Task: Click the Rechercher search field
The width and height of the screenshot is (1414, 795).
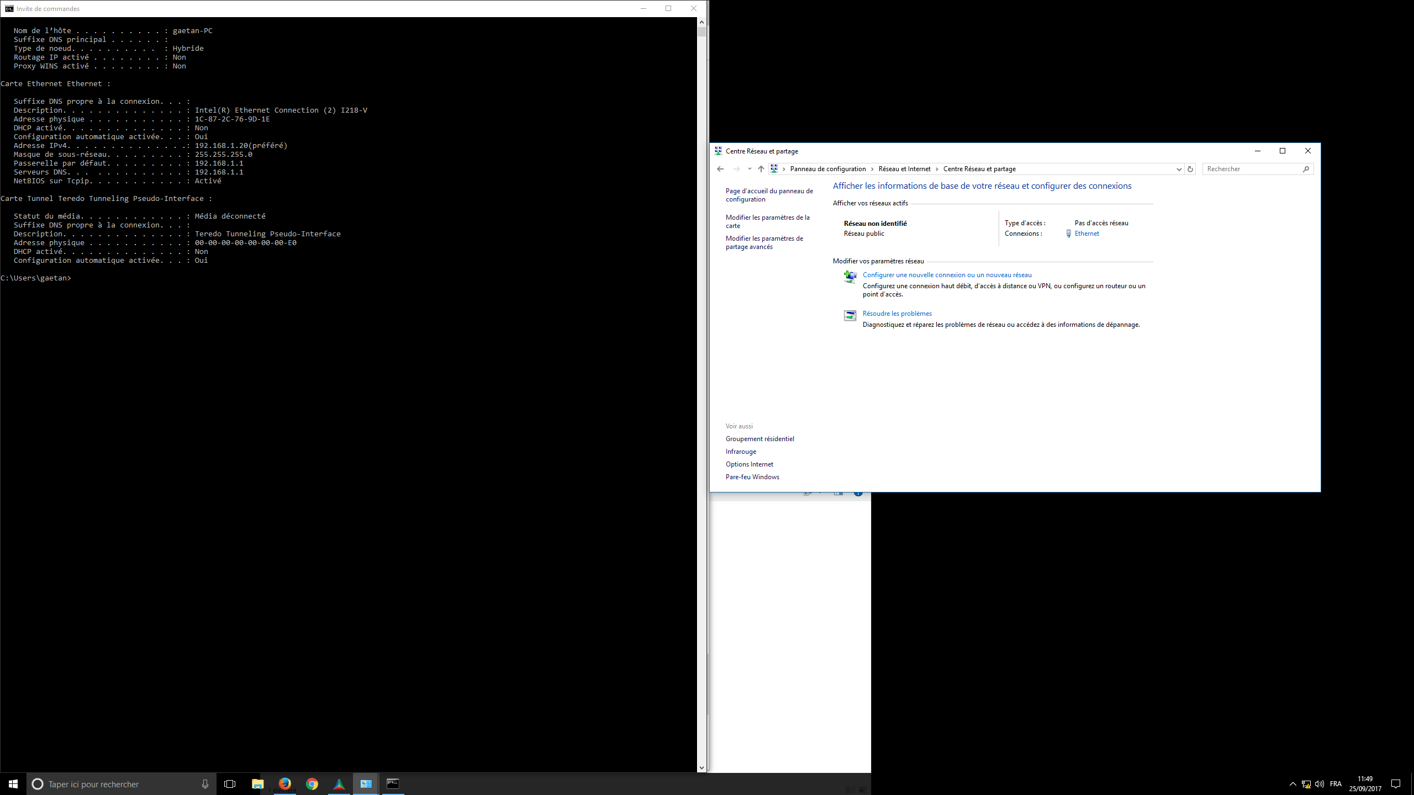Action: coord(1252,169)
